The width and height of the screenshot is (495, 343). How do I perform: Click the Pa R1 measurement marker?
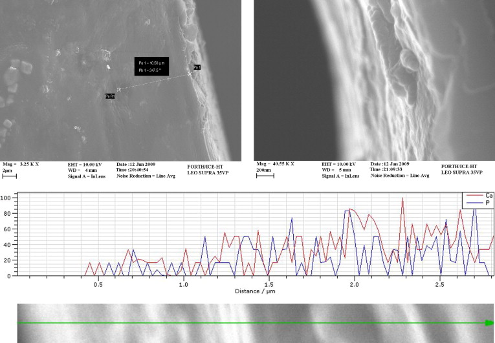click(118, 89)
